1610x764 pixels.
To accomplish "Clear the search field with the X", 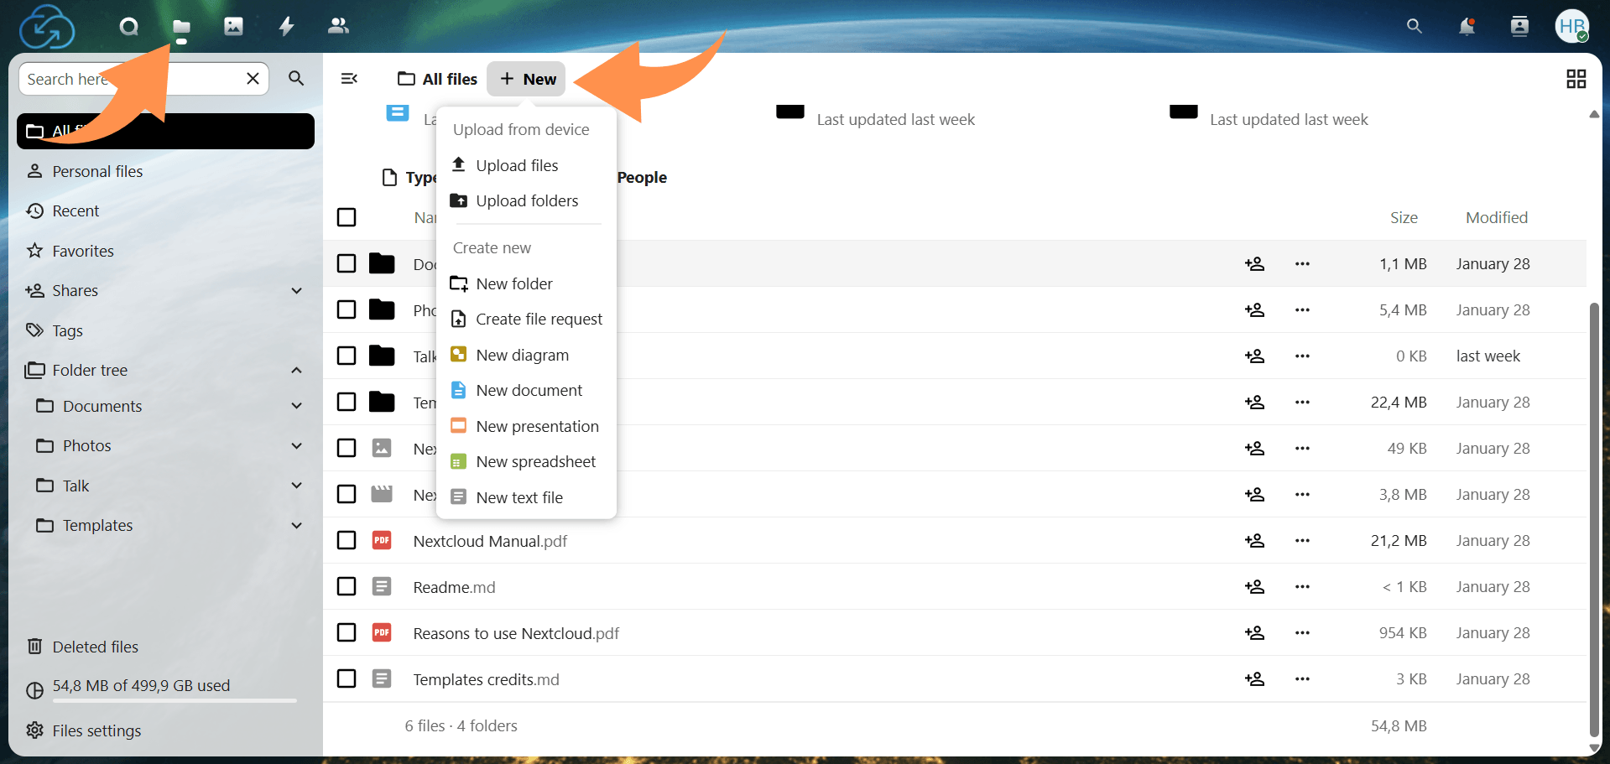I will 253,78.
